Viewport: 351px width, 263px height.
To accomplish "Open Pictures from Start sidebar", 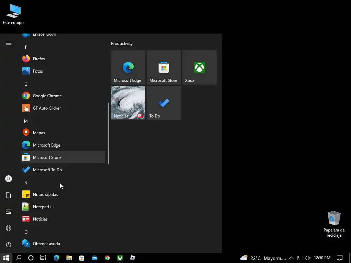I will tap(9, 212).
